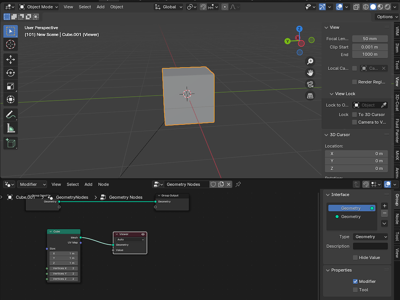
Task: Remove interface item with minus button
Action: pyautogui.click(x=384, y=213)
